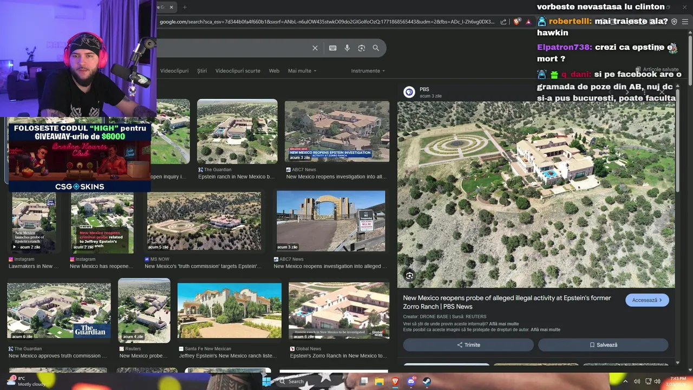Click the Trimite share button
Viewport: 693px width, 390px height.
(x=468, y=345)
